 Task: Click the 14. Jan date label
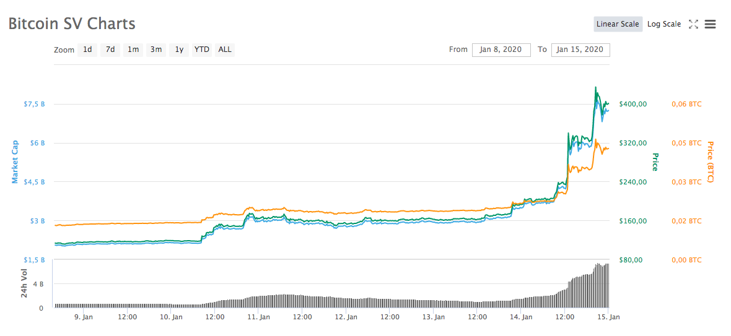point(521,317)
